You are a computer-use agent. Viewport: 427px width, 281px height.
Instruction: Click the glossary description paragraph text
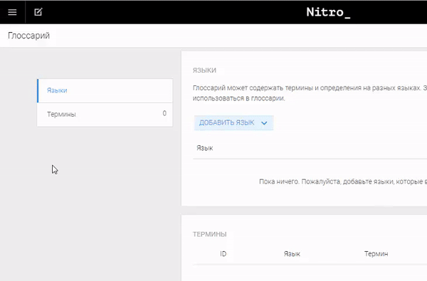point(310,93)
